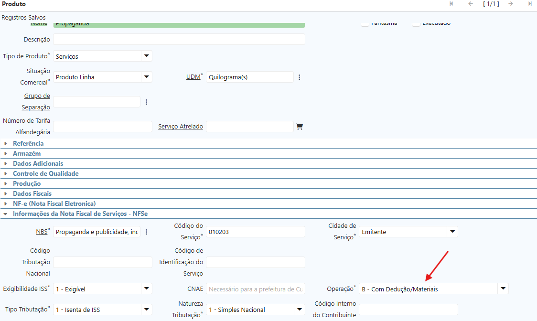Jump to the last record arrow
This screenshot has width=537, height=321.
tap(530, 4)
